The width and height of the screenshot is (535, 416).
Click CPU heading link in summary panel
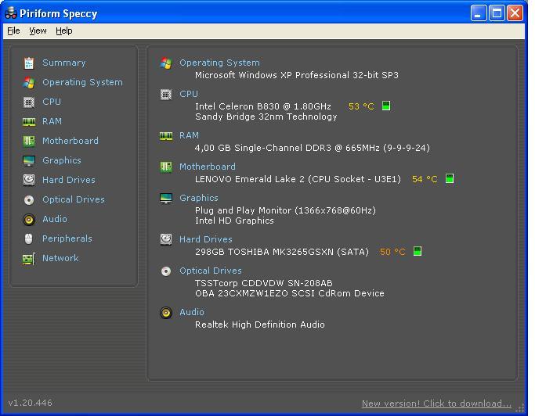[189, 94]
